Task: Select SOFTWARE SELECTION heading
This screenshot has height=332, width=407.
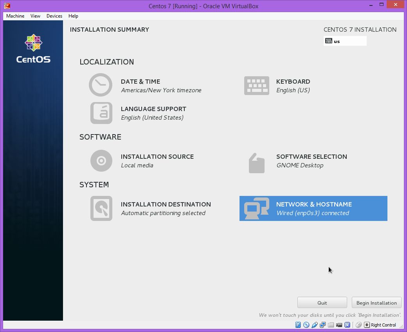Action: [312, 156]
